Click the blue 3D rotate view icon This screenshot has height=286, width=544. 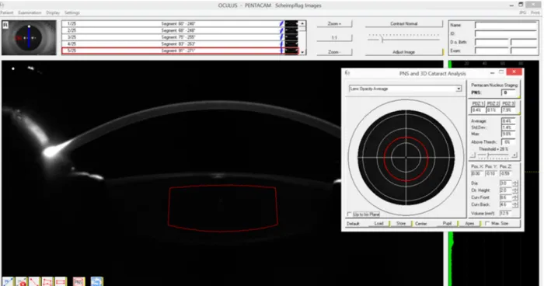pyautogui.click(x=97, y=281)
